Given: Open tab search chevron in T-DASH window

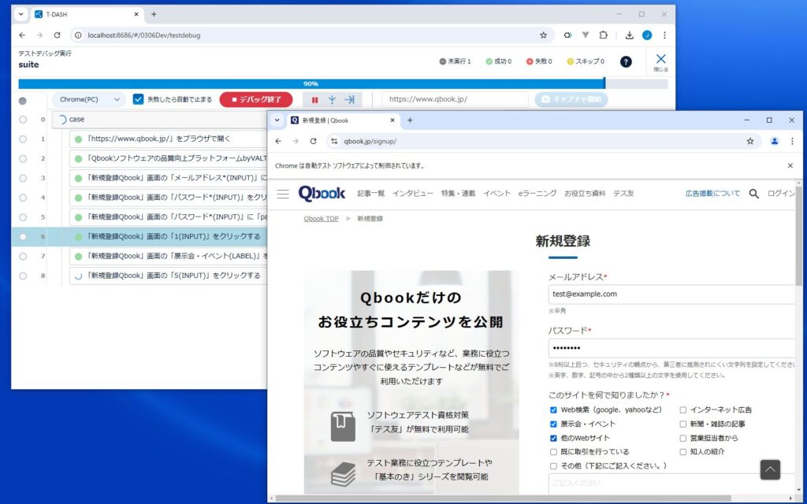Looking at the screenshot, I should [x=21, y=14].
